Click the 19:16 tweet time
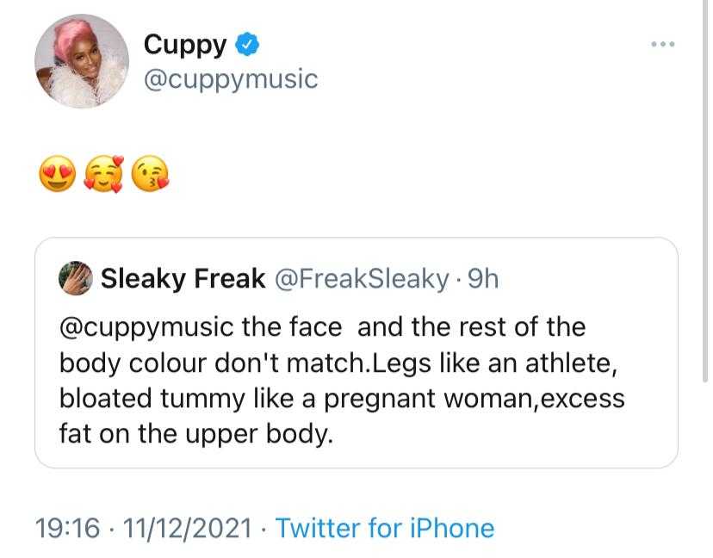Screen dimensions: 713x558 67,527
